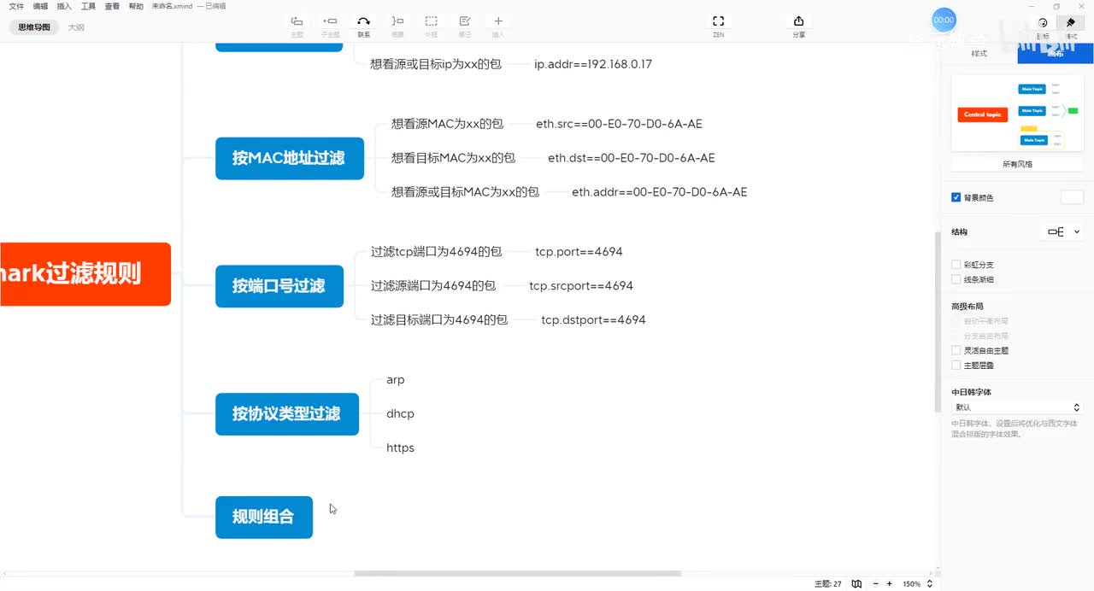
Task: Zoom in with the plus icon
Action: click(x=890, y=584)
